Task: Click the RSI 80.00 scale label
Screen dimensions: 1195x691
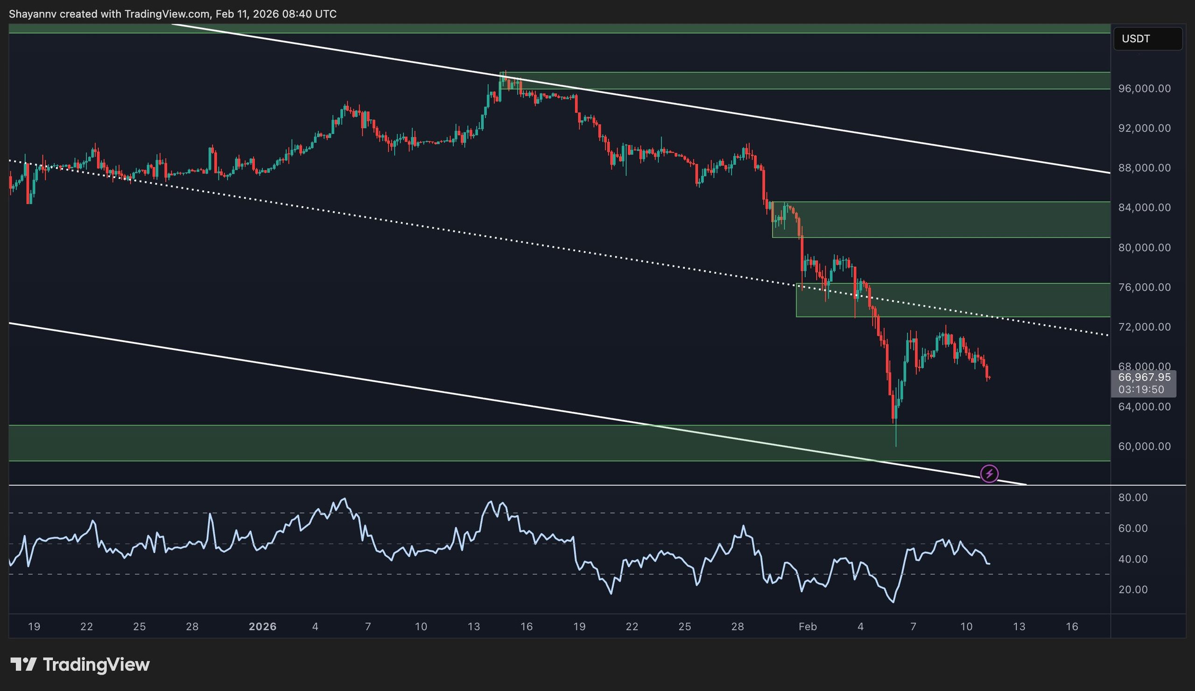Action: click(1132, 498)
